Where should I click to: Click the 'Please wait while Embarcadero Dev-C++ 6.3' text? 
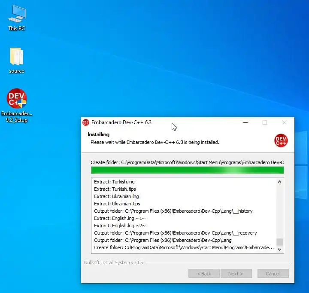coord(155,142)
